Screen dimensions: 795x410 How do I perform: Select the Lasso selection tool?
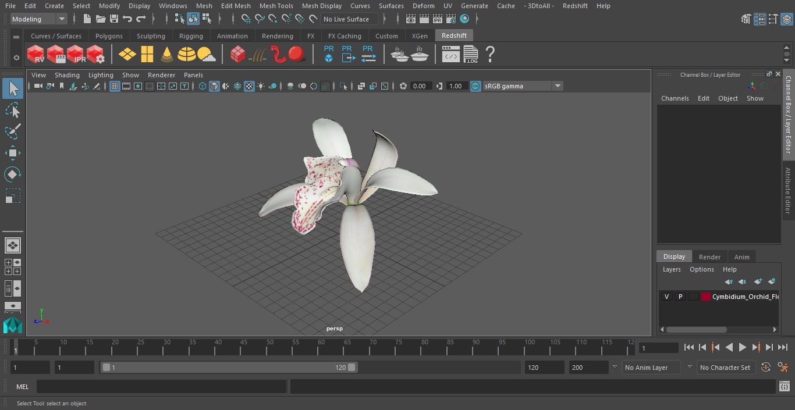tap(12, 110)
